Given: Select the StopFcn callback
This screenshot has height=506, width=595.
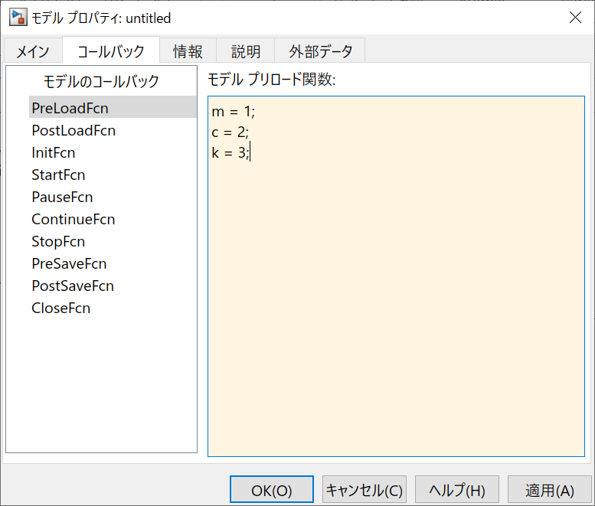Looking at the screenshot, I should 58,241.
